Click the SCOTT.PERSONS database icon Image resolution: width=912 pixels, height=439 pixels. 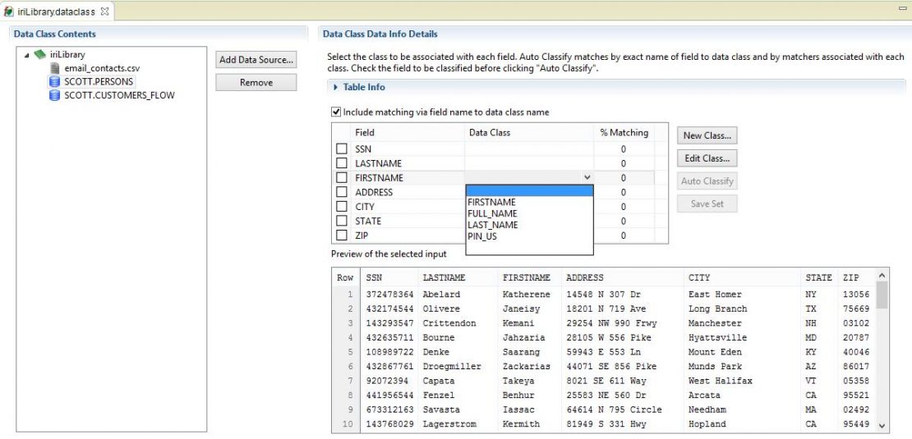coord(55,81)
